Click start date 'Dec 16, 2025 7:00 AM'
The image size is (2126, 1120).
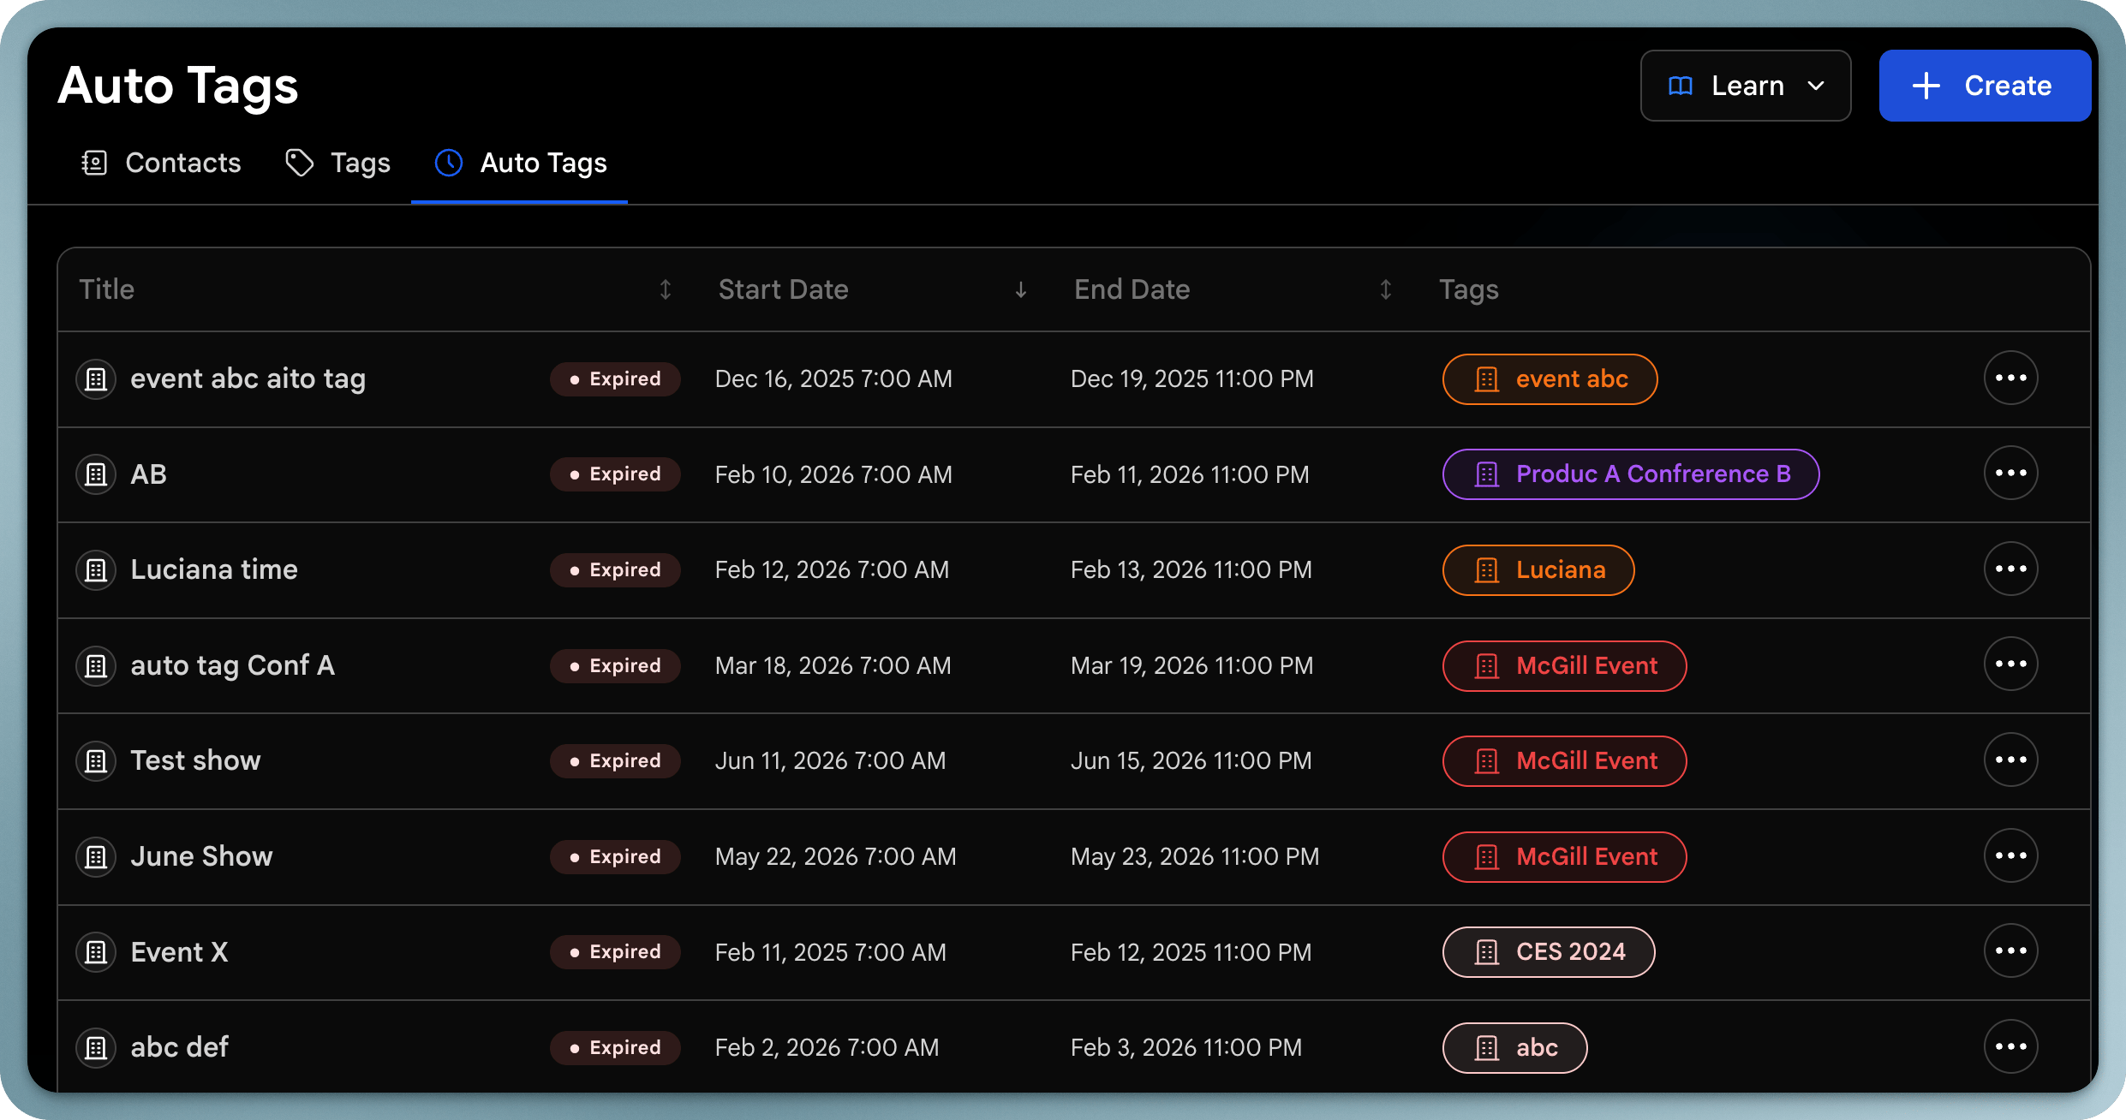[x=833, y=378]
